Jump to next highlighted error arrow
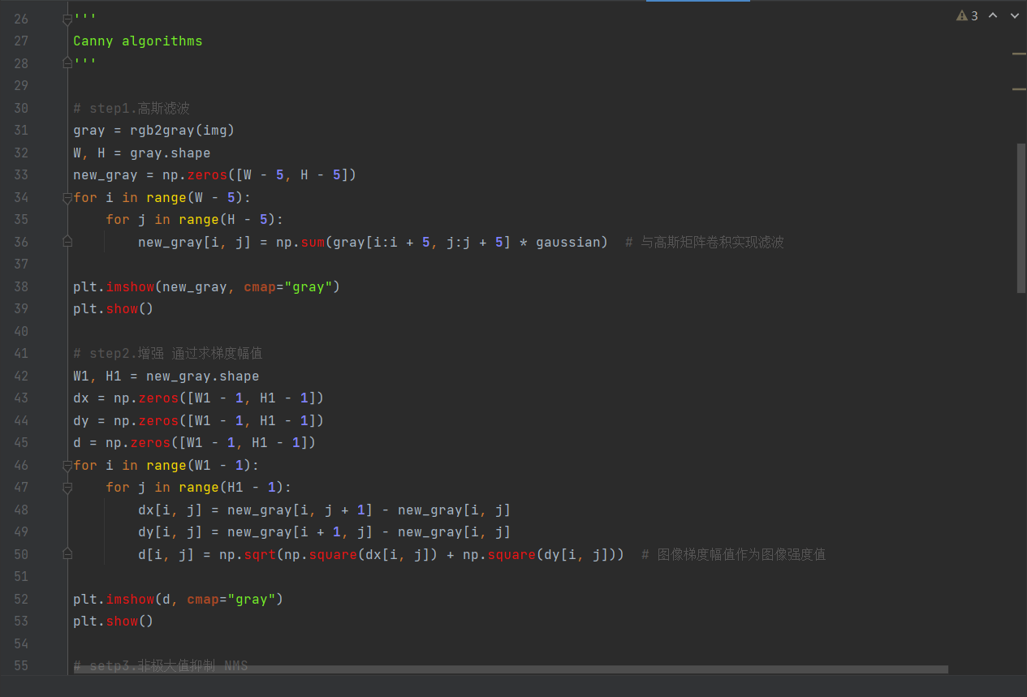The height and width of the screenshot is (697, 1027). point(1014,15)
